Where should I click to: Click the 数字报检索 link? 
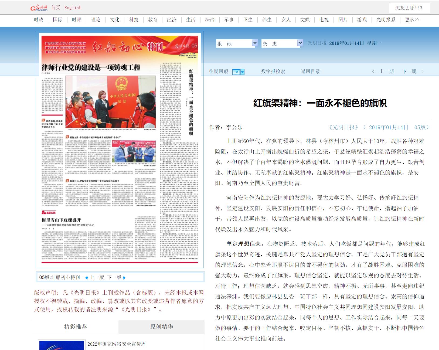(273, 72)
